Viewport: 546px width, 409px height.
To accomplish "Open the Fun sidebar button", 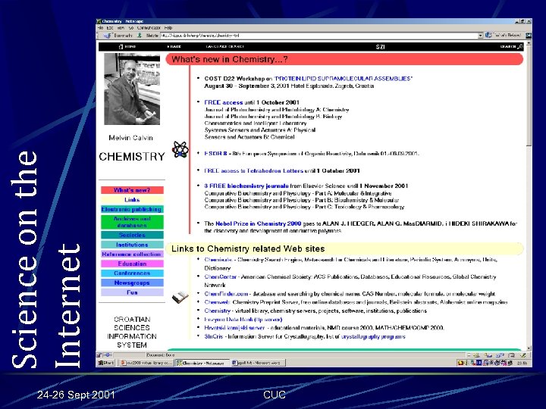I will coord(132,292).
